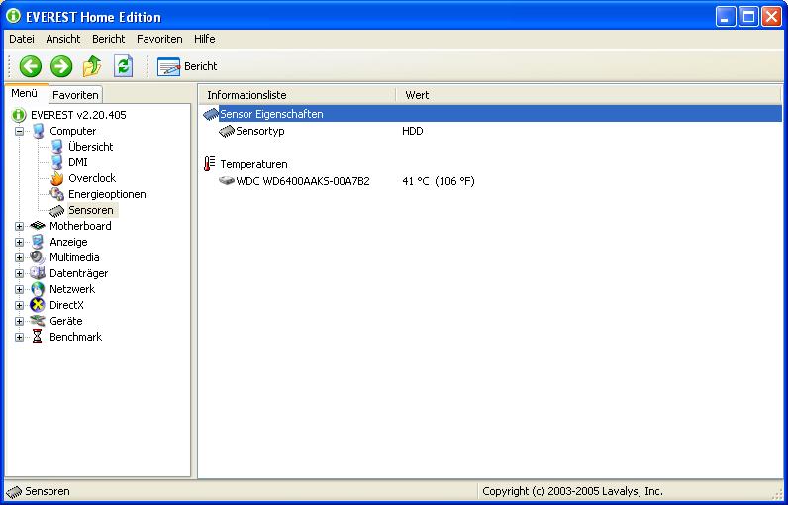
Task: Click the EVEREST title bar app icon
Action: tap(13, 16)
